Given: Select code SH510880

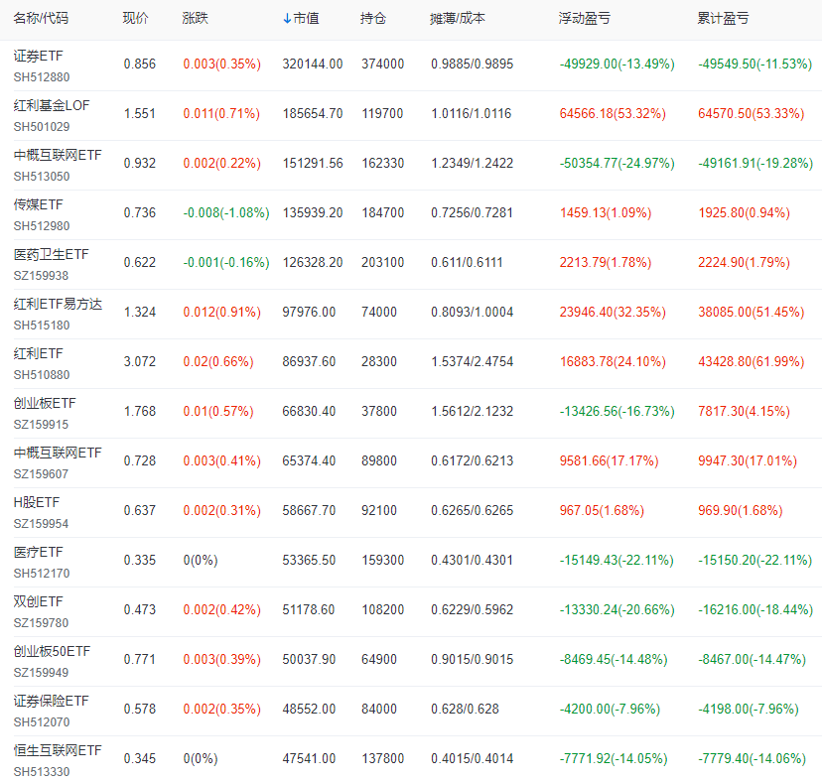Looking at the screenshot, I should point(42,375).
